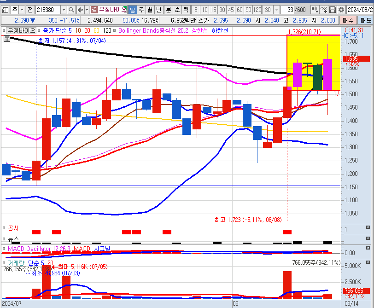Click the add candle indicator icon
374x308 pixels.
(315, 10)
